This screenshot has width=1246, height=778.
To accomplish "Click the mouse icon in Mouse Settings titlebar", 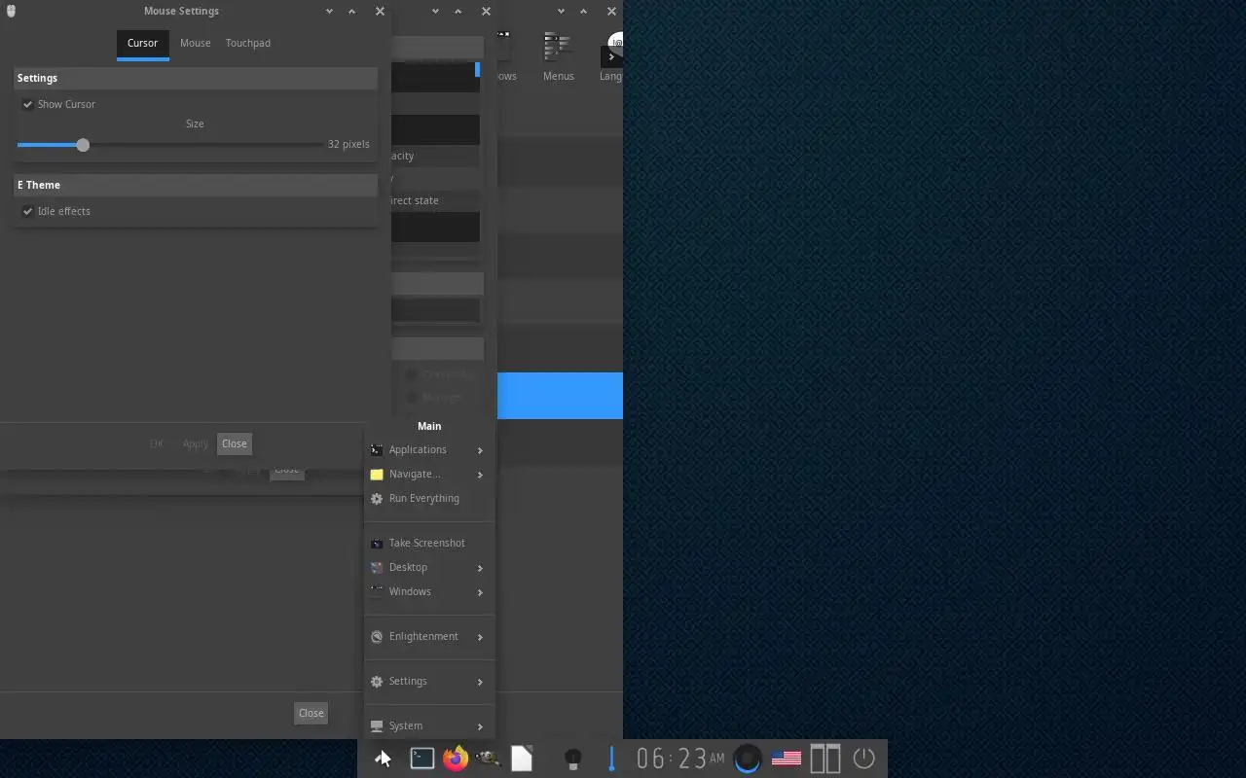I will [x=12, y=11].
